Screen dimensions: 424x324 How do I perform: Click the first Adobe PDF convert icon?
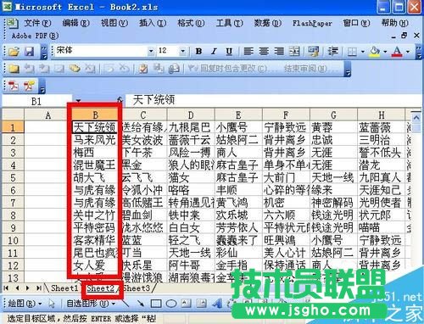tap(14, 86)
